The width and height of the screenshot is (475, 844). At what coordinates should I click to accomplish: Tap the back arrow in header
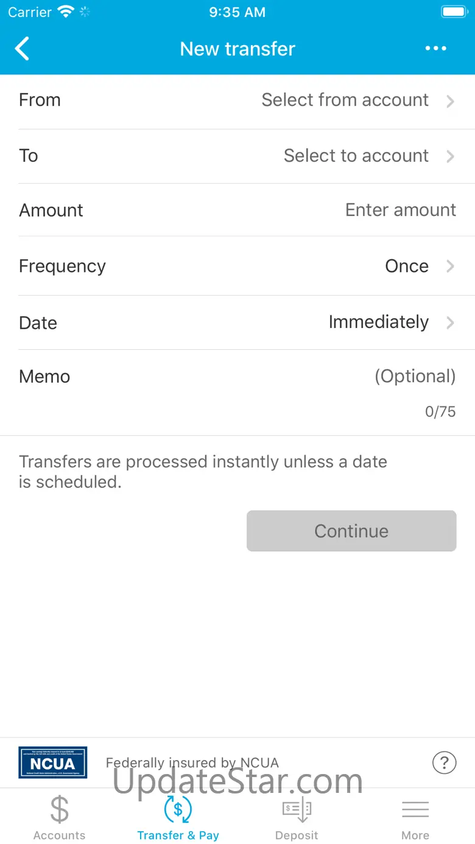[23, 49]
